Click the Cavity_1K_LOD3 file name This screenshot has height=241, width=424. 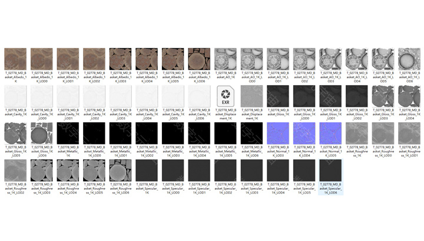pos(120,114)
